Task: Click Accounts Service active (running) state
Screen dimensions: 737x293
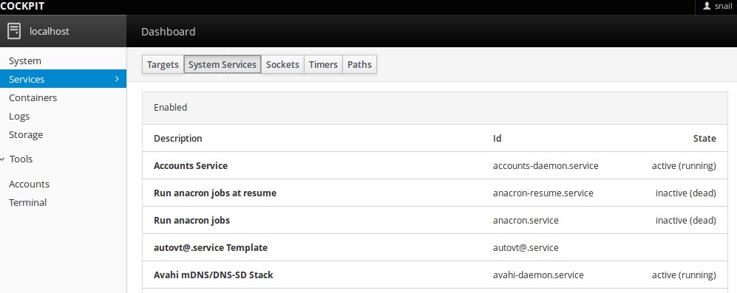Action: [684, 166]
